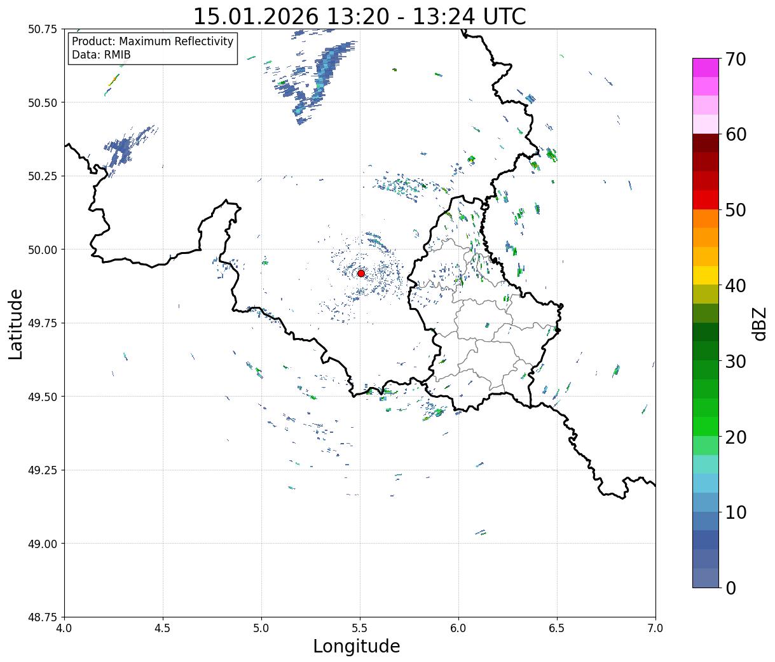This screenshot has width=775, height=662.
Task: Click the latitude tick label 49.25
Action: 43,470
